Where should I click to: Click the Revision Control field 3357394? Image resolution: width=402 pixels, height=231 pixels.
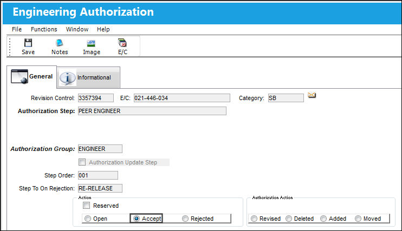(96, 98)
